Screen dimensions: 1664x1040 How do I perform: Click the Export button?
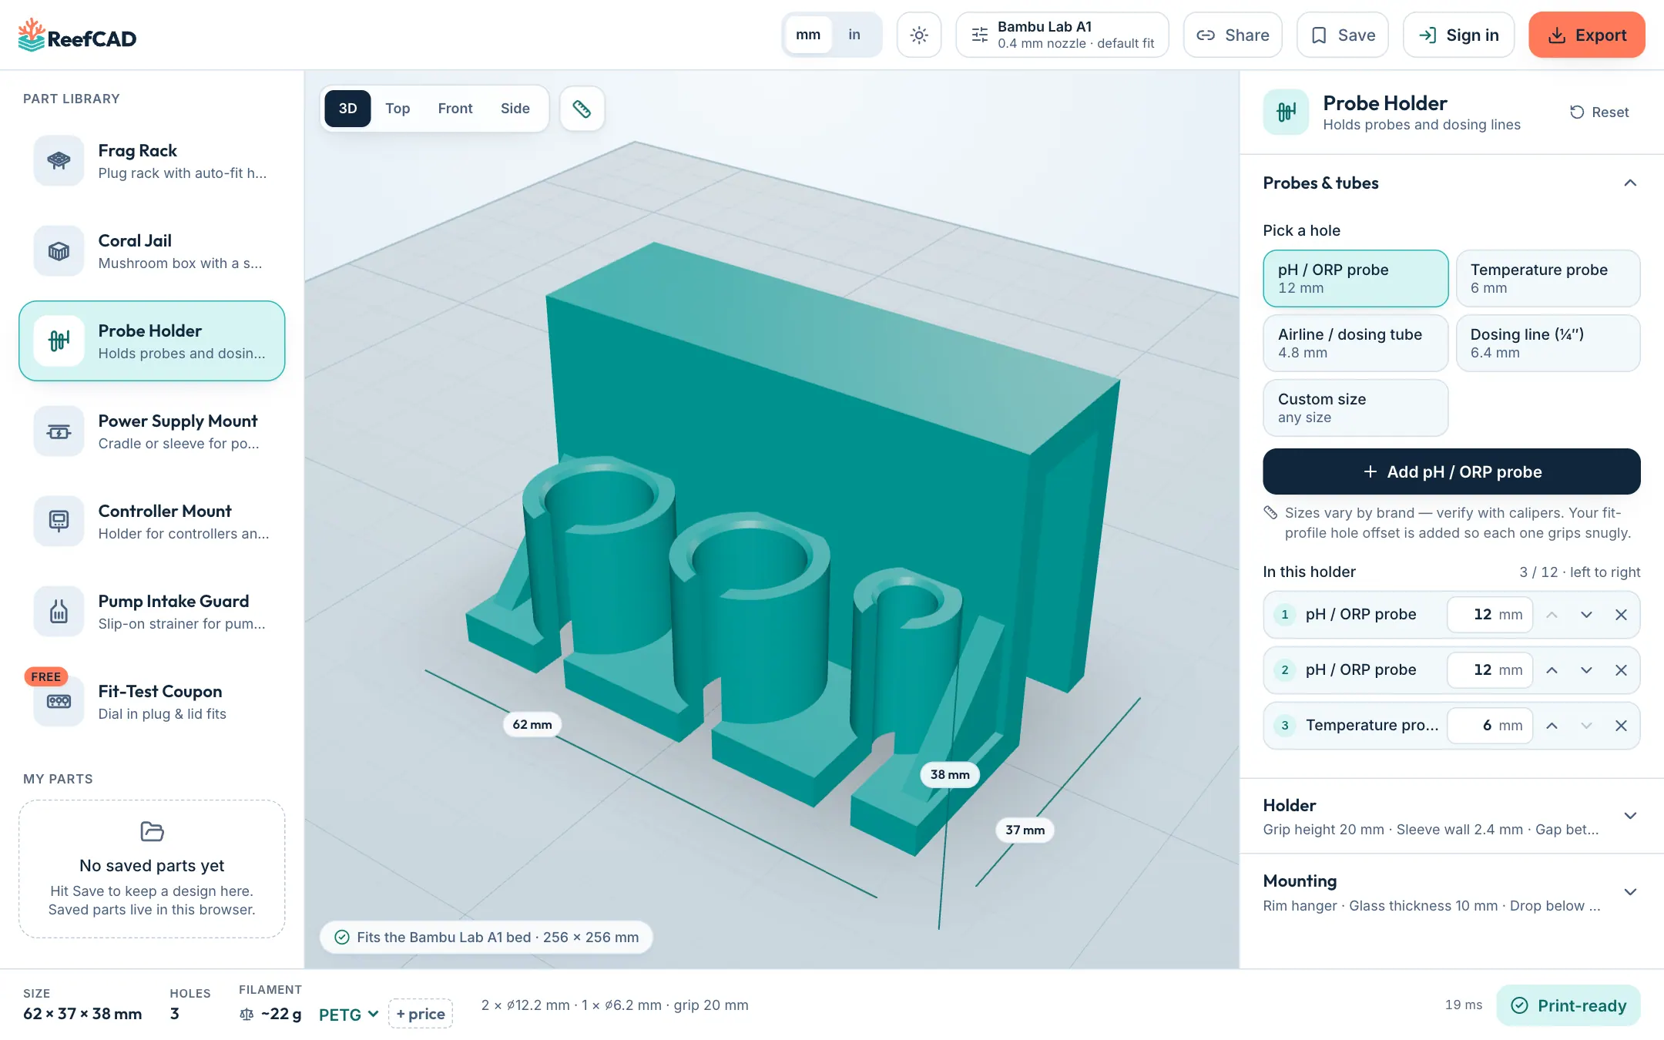pos(1587,35)
